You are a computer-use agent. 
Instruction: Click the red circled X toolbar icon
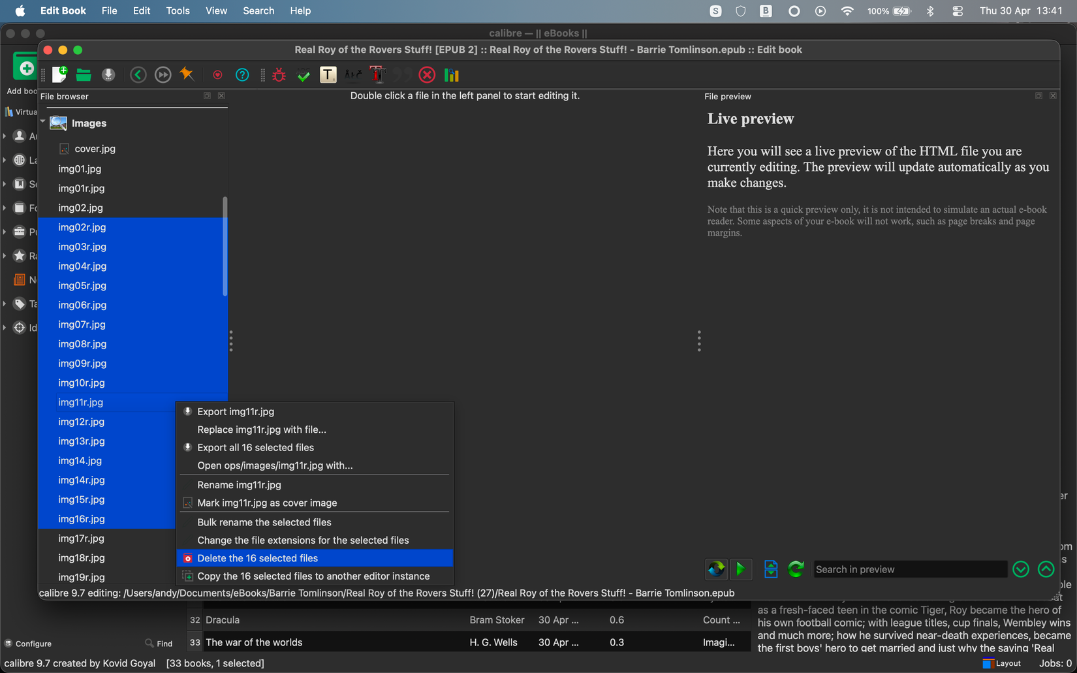click(x=427, y=75)
